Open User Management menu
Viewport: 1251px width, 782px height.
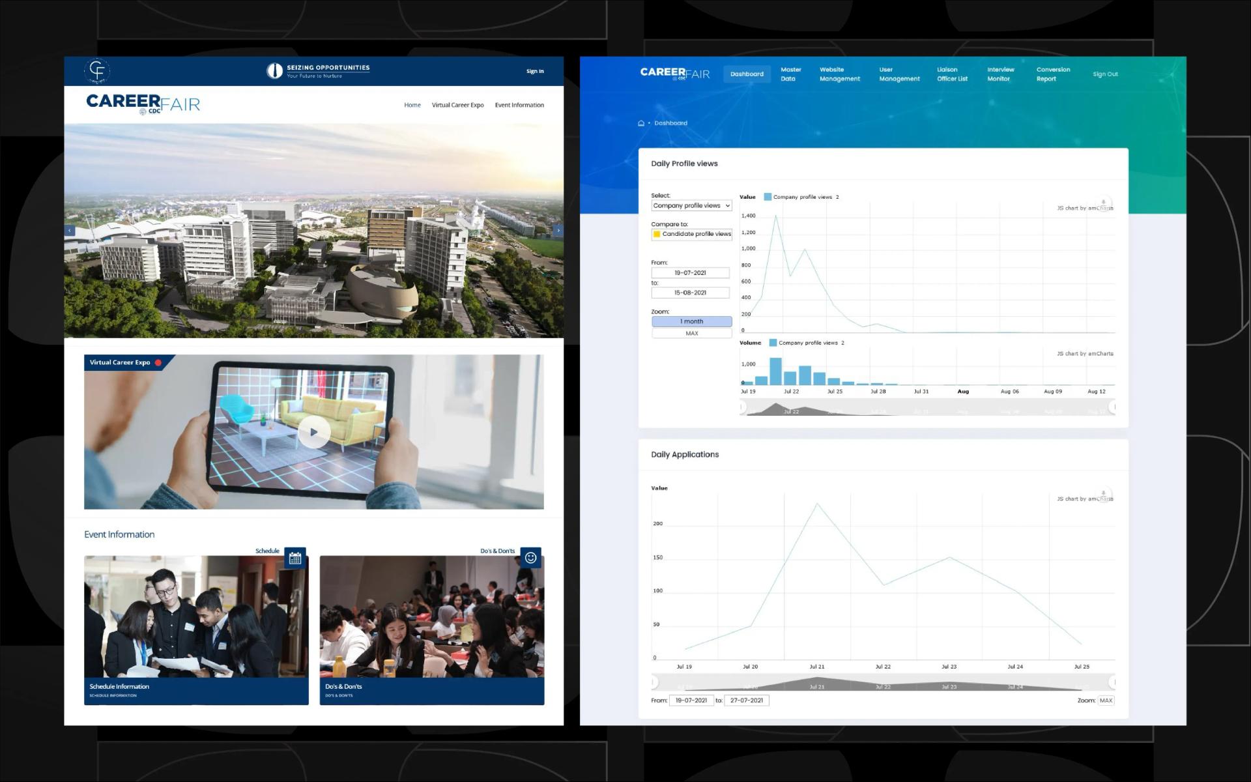(900, 74)
